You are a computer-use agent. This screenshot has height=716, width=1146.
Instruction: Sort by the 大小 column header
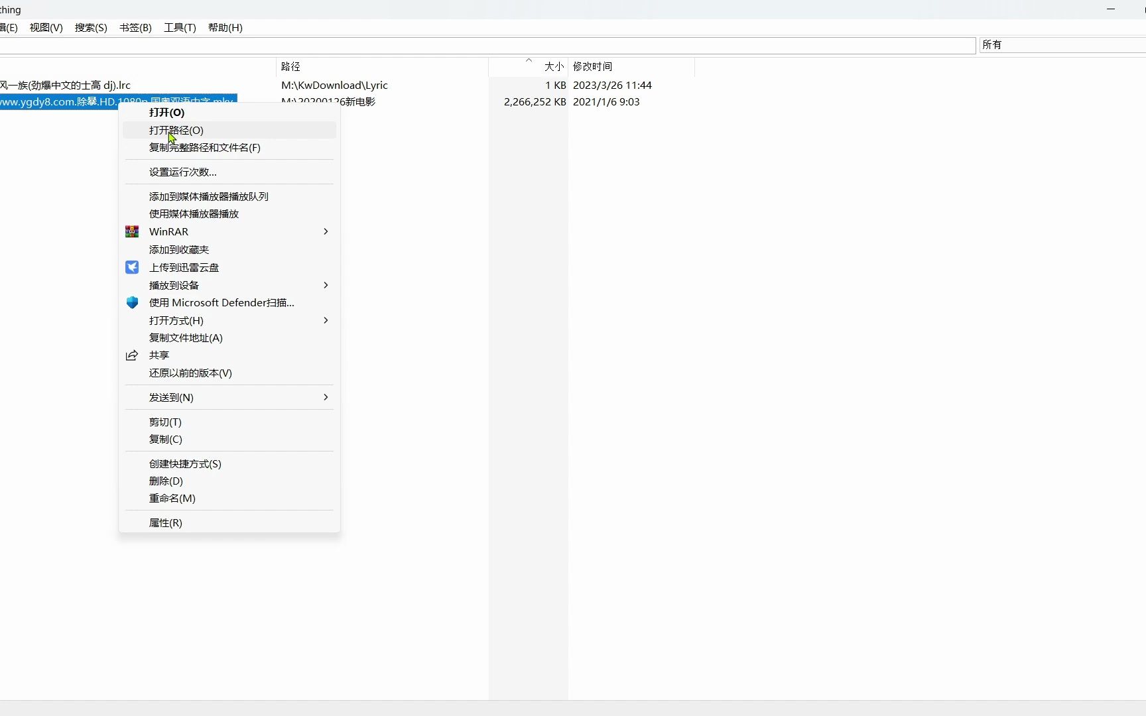pyautogui.click(x=528, y=66)
